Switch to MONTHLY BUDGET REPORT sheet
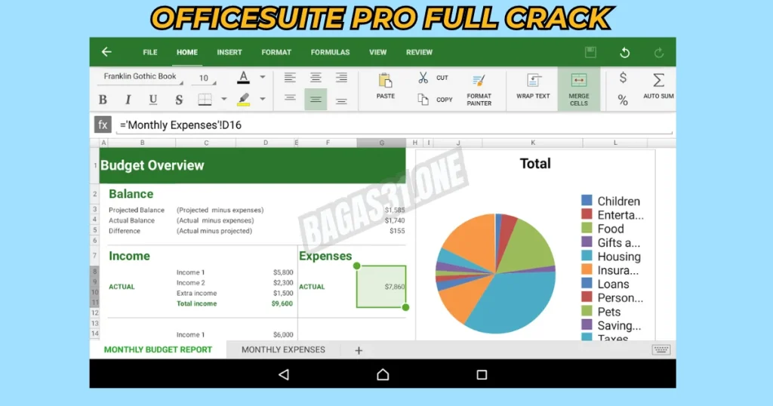Viewport: 773px width, 406px height. tap(158, 350)
